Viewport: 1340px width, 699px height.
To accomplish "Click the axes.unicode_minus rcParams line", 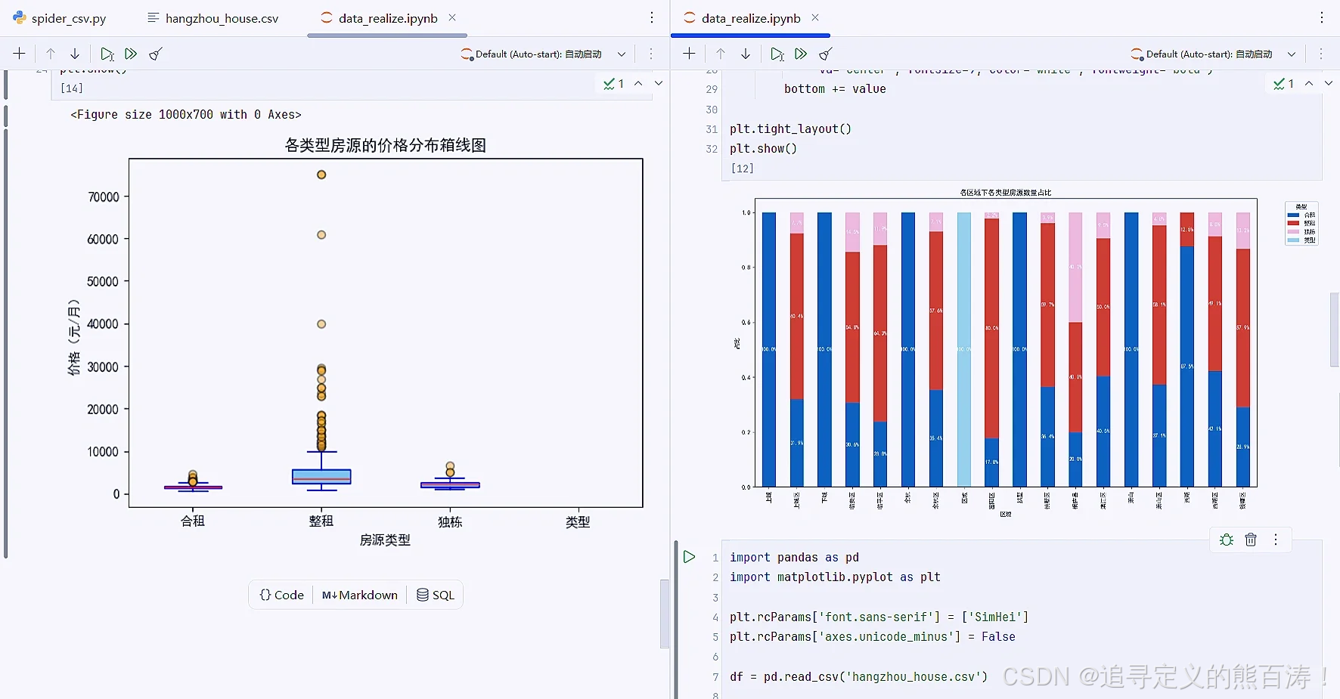I will [x=872, y=637].
